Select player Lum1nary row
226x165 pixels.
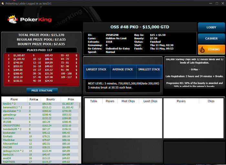[40, 118]
